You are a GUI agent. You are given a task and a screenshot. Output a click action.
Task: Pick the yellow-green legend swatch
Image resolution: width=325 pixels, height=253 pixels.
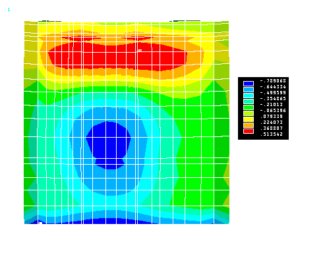[x=249, y=113]
